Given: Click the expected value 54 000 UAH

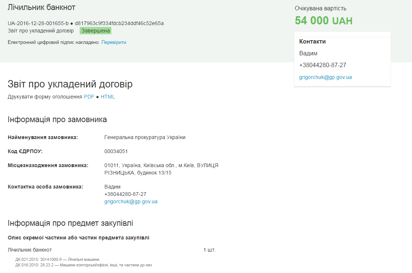Looking at the screenshot, I should (x=323, y=21).
